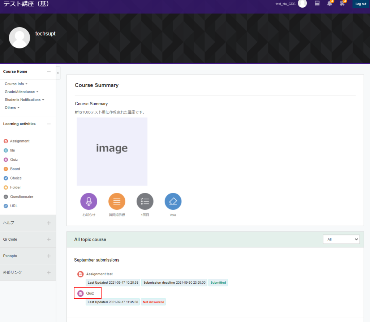Expand the Panopto section
Image resolution: width=370 pixels, height=322 pixels.
coord(49,256)
